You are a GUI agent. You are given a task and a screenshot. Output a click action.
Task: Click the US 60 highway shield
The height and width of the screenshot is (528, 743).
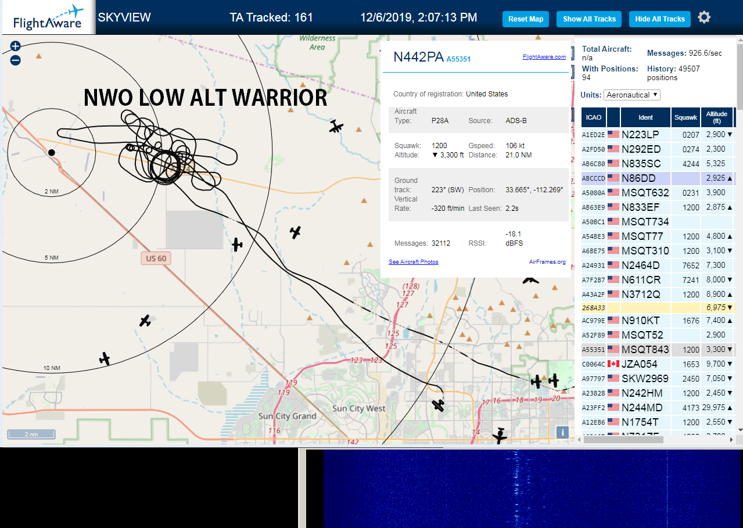point(156,258)
